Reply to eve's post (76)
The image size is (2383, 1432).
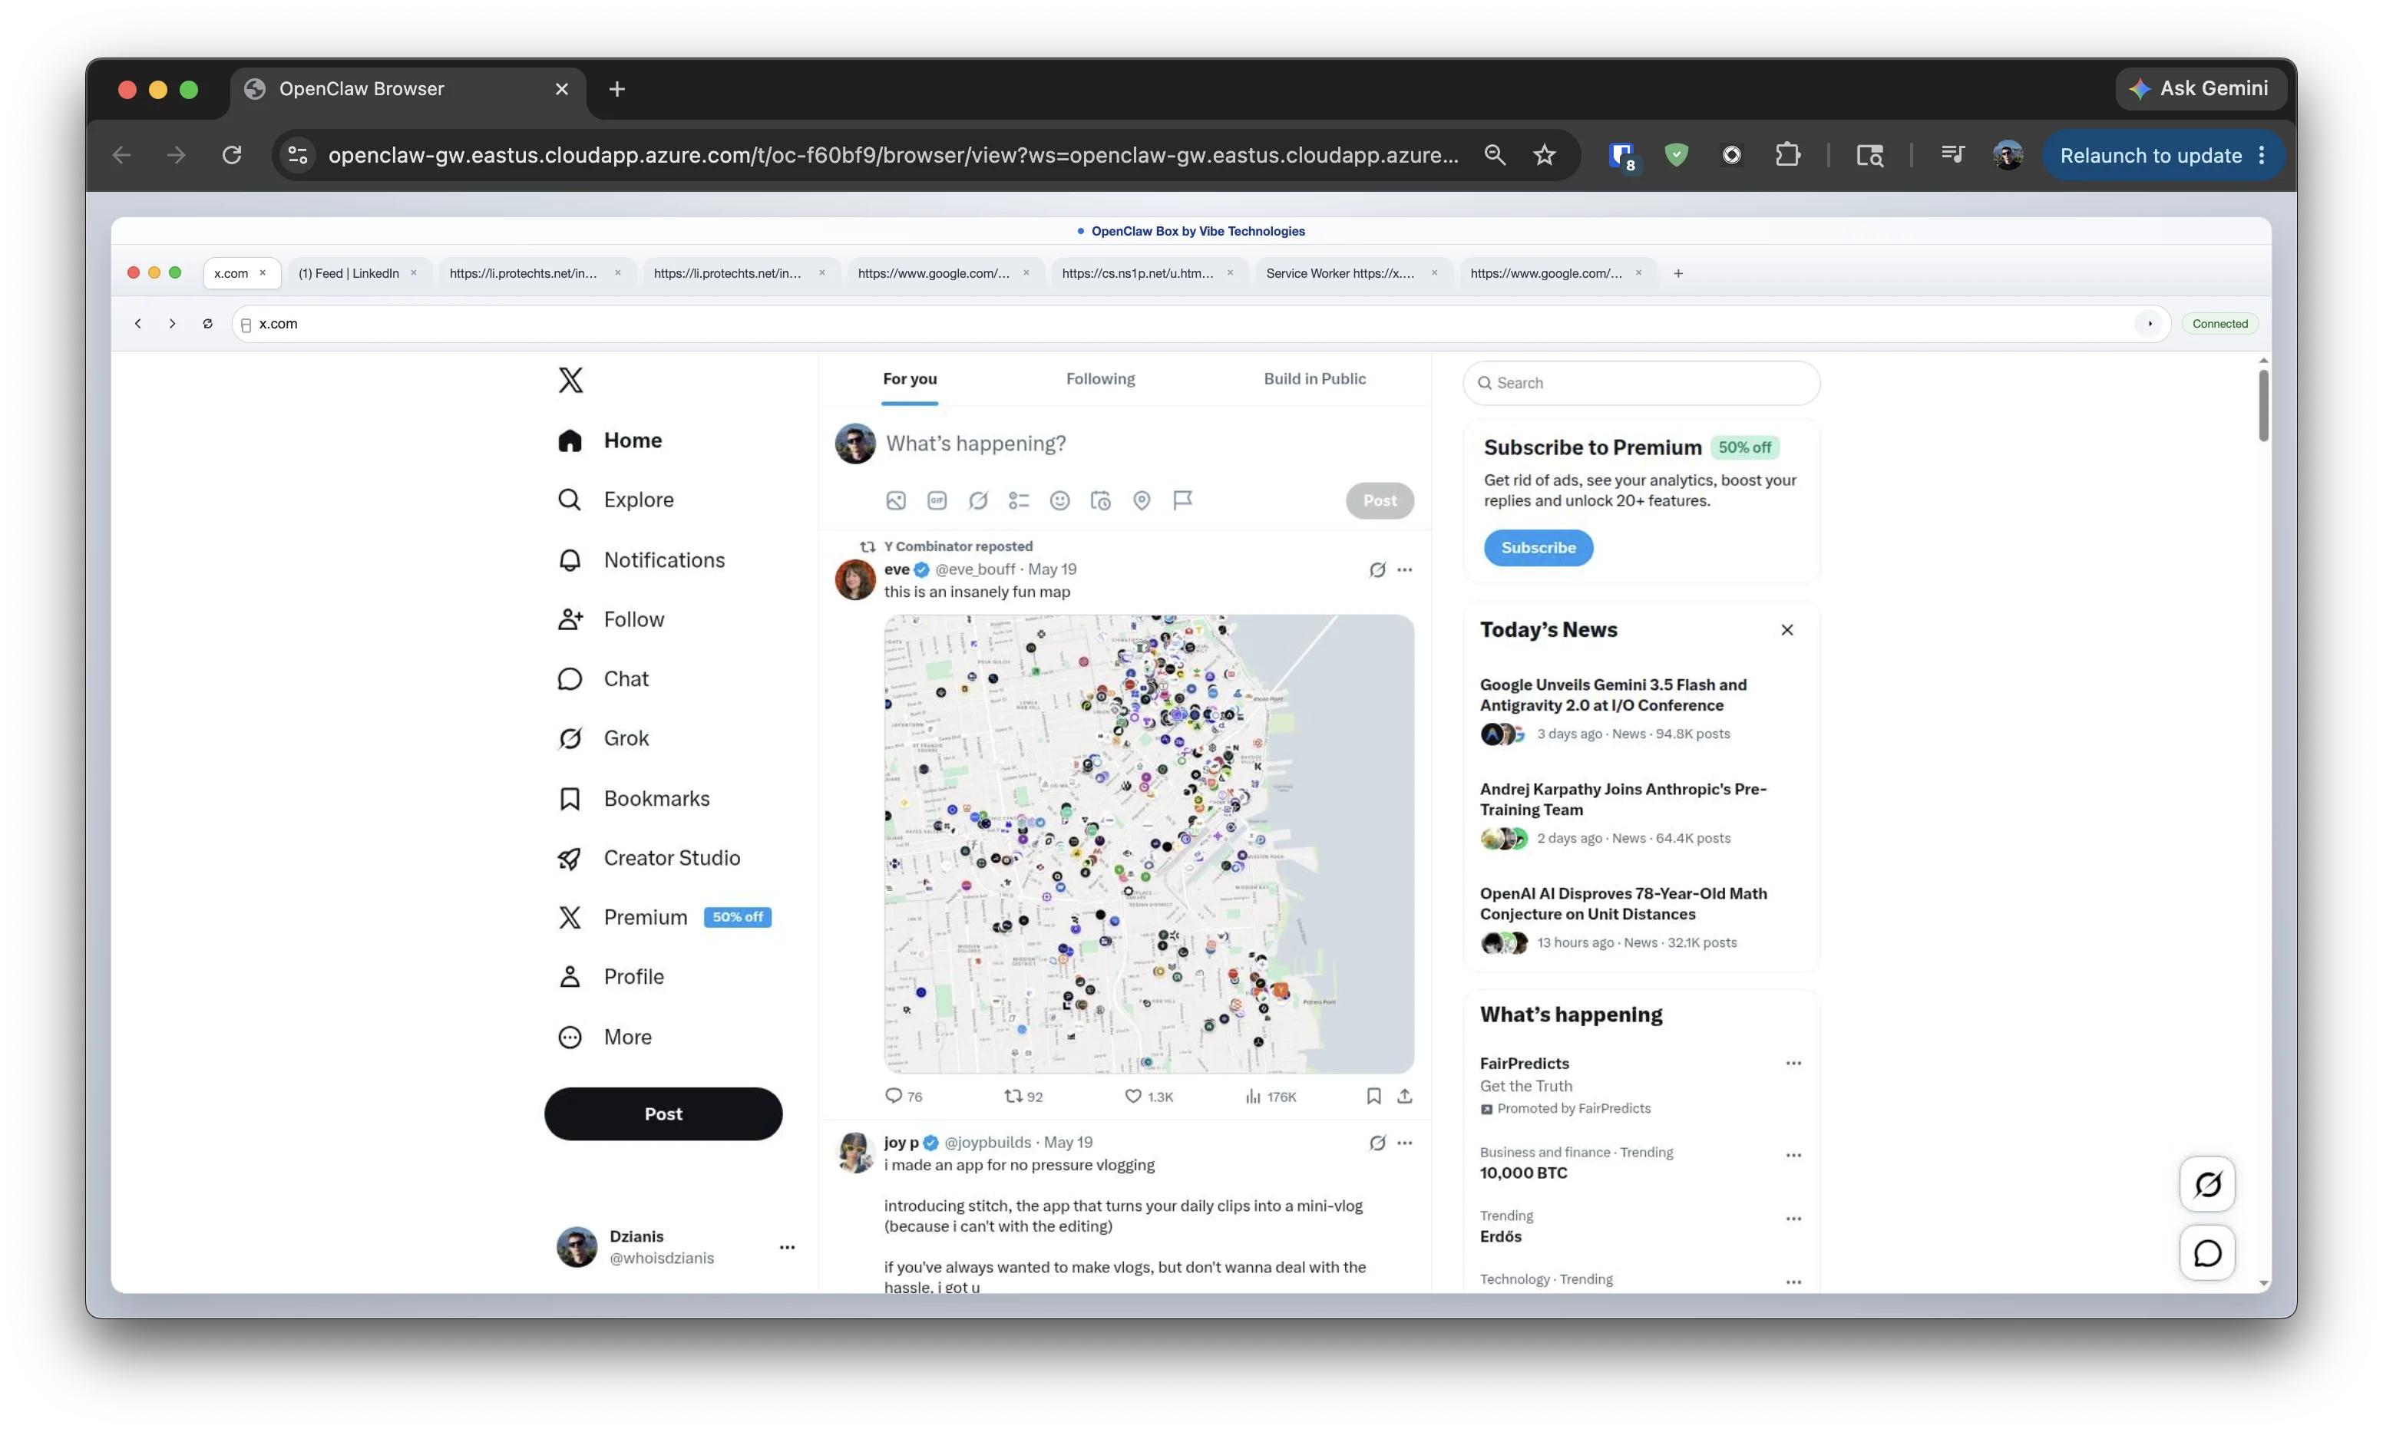pyautogui.click(x=904, y=1096)
